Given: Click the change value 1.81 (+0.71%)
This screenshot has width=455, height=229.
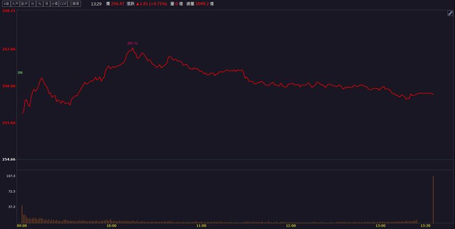Looking at the screenshot, I should pyautogui.click(x=151, y=4).
